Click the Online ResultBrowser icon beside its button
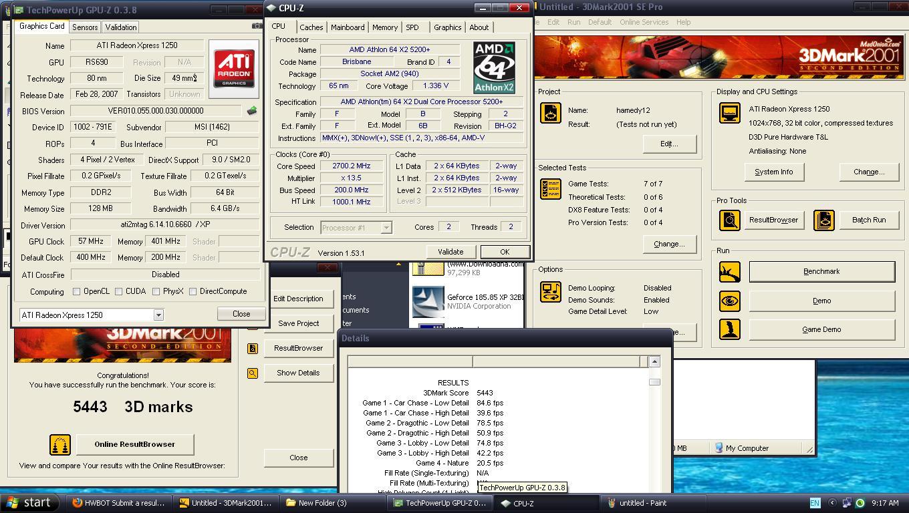The width and height of the screenshot is (909, 513). point(60,444)
